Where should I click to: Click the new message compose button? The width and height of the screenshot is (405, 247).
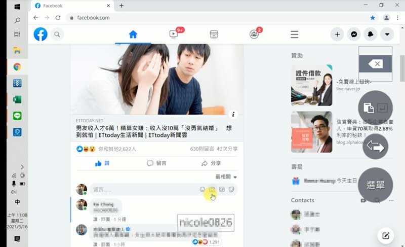click(385, 235)
